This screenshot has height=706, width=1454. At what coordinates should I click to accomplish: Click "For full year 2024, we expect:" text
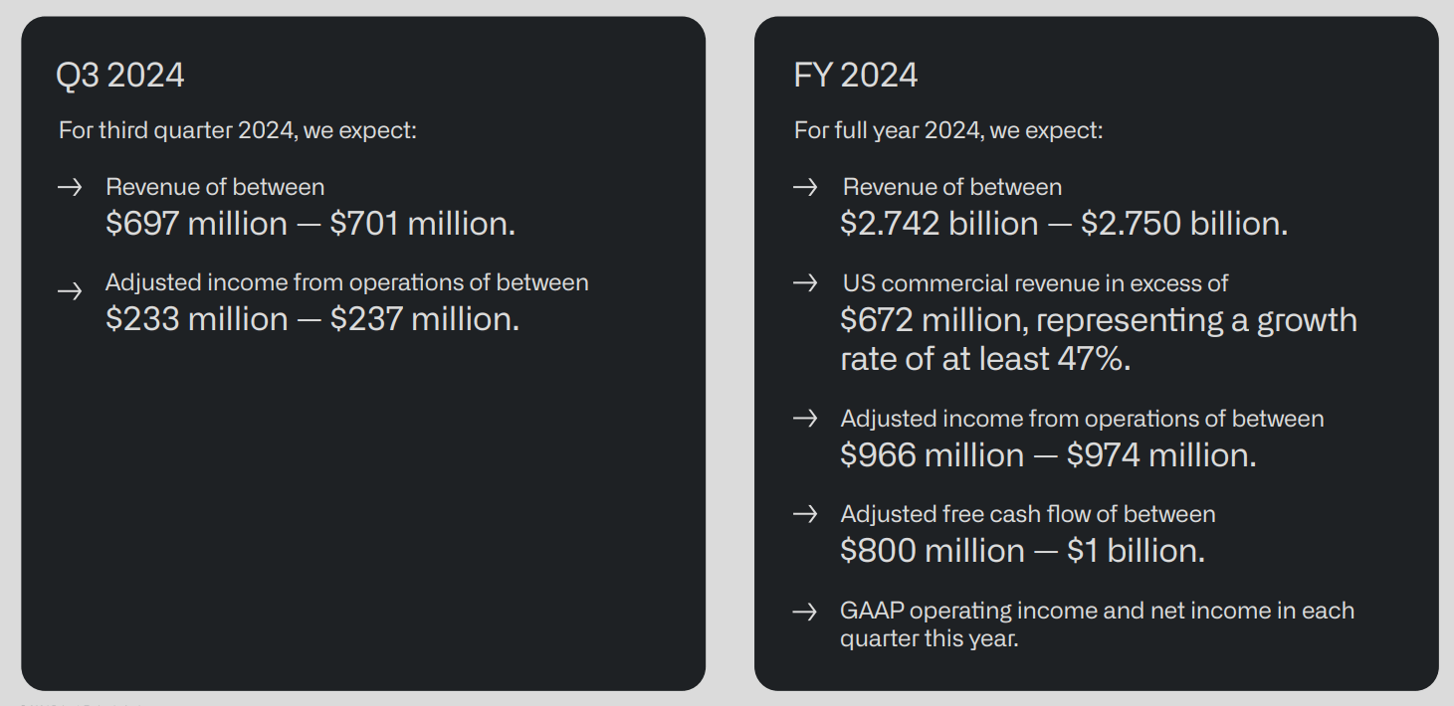pyautogui.click(x=948, y=130)
